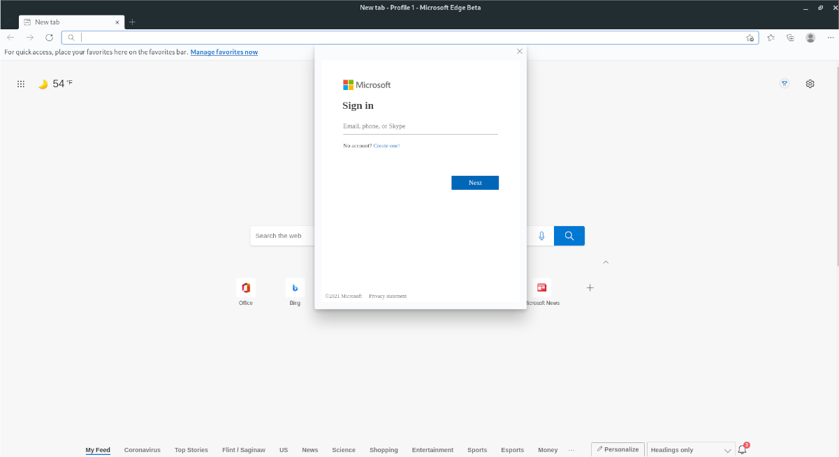Viewport: 839px width, 457px height.
Task: Click the Create one! link
Action: coord(386,146)
